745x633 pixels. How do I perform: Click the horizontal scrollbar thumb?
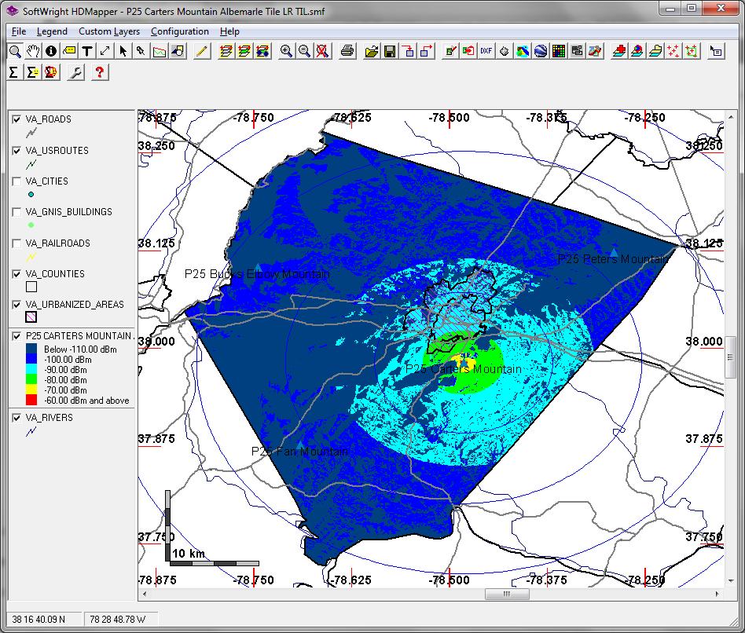(507, 594)
